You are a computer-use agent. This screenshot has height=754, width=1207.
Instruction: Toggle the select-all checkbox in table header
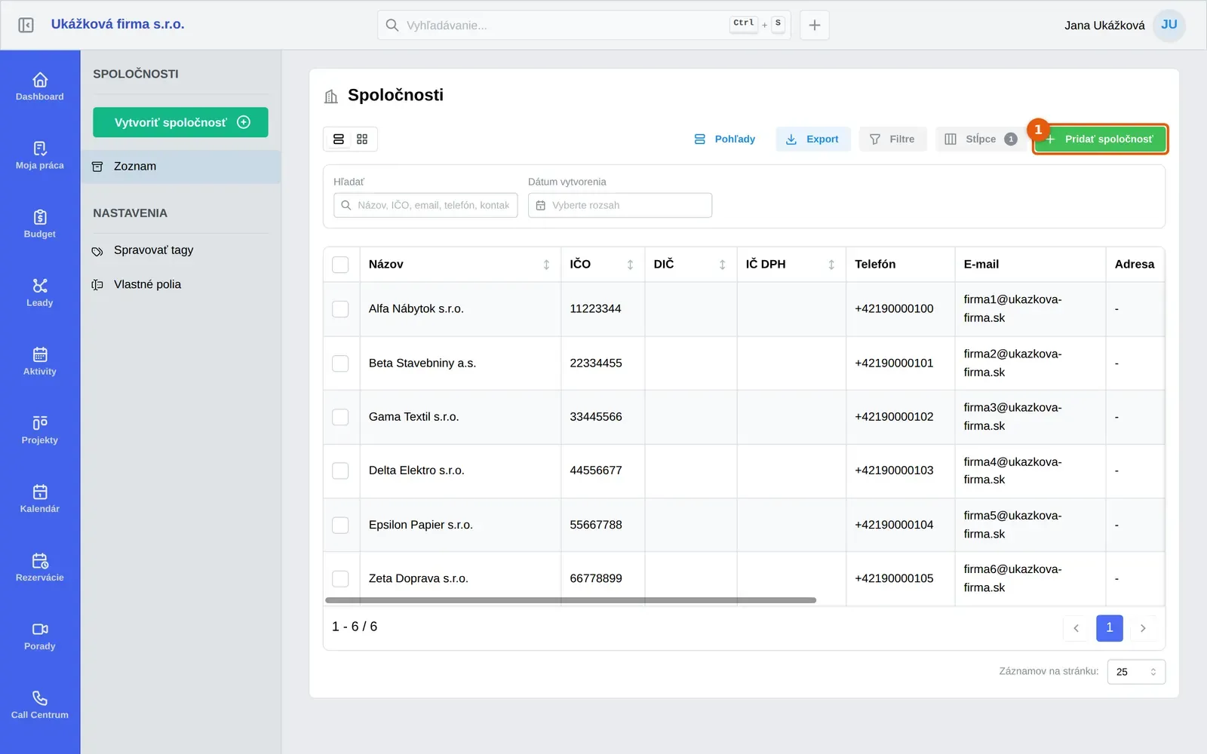340,265
